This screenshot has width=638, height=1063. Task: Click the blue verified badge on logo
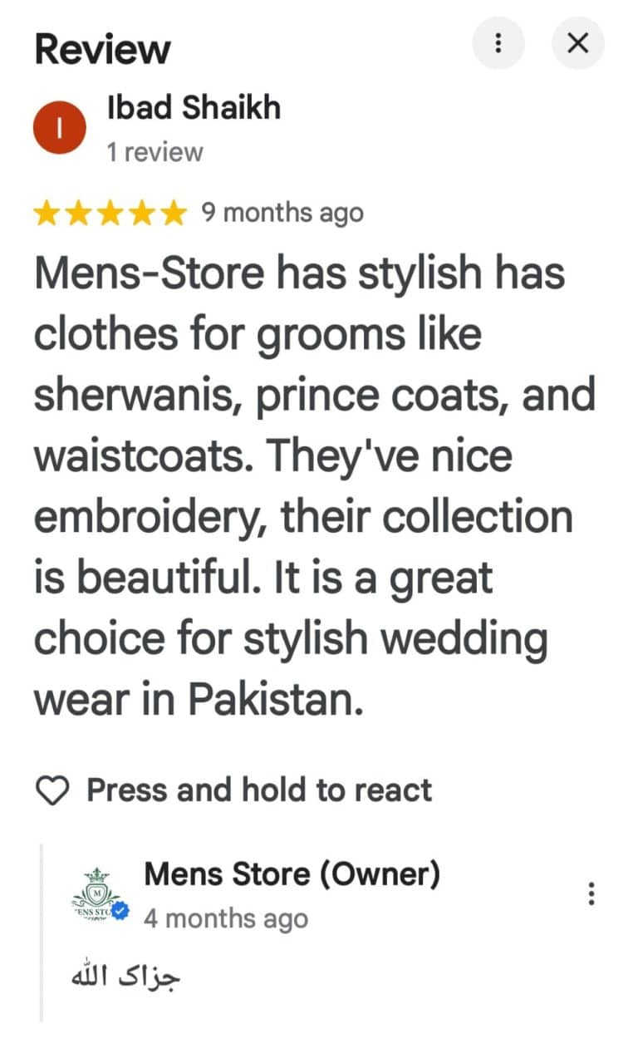click(120, 912)
